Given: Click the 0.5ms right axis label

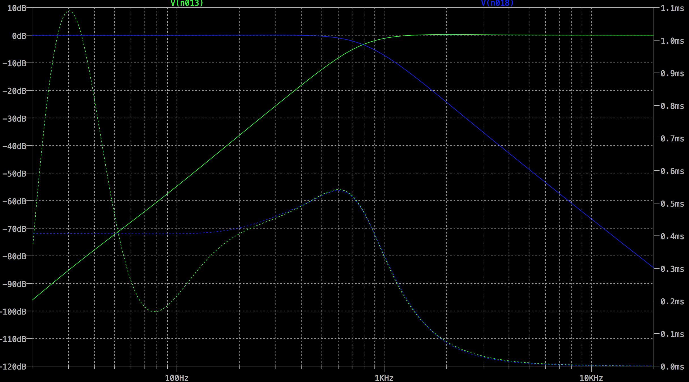Looking at the screenshot, I should [x=672, y=204].
